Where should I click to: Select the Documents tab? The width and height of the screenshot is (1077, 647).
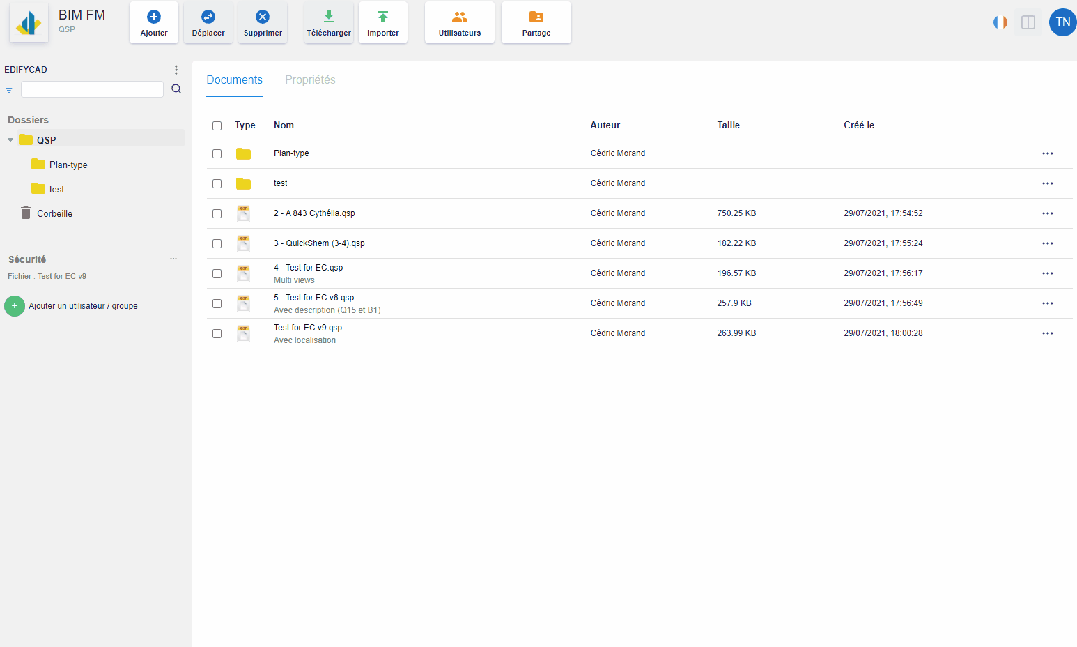[x=234, y=80]
